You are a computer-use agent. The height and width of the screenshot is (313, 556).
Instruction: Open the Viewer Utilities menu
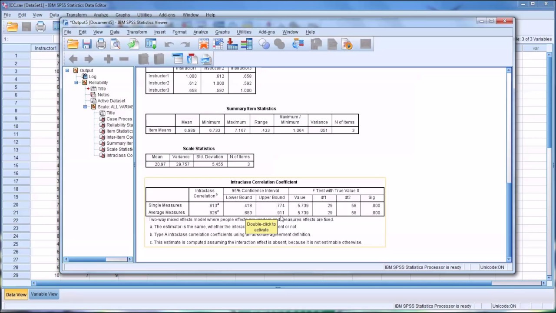(244, 32)
